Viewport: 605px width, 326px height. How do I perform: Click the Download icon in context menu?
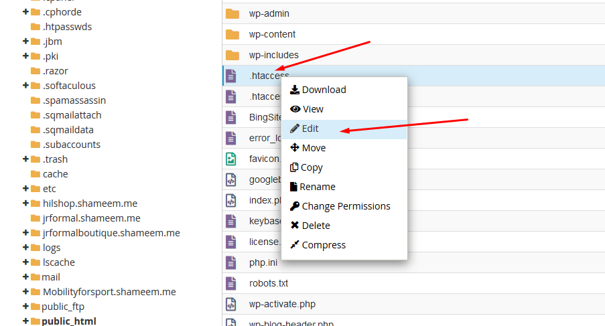(294, 90)
